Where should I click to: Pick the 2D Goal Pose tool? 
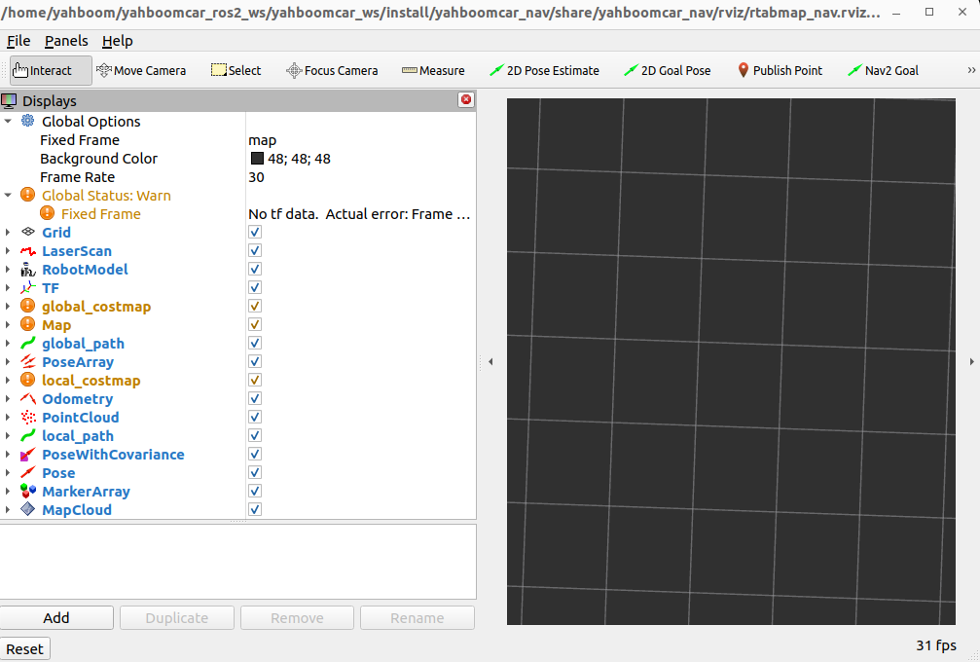pyautogui.click(x=668, y=70)
